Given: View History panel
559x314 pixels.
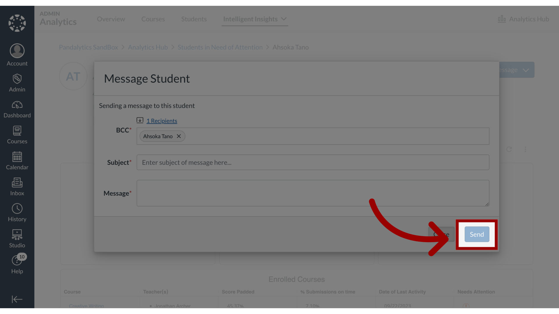Looking at the screenshot, I should pos(17,213).
